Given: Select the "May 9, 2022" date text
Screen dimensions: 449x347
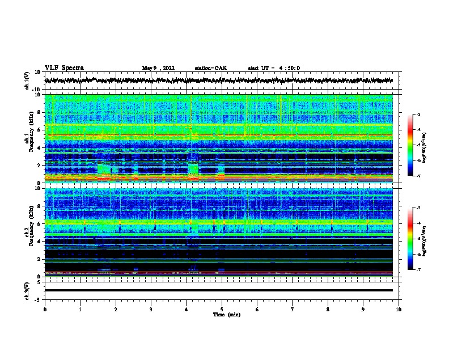Looking at the screenshot, I should pyautogui.click(x=158, y=68).
